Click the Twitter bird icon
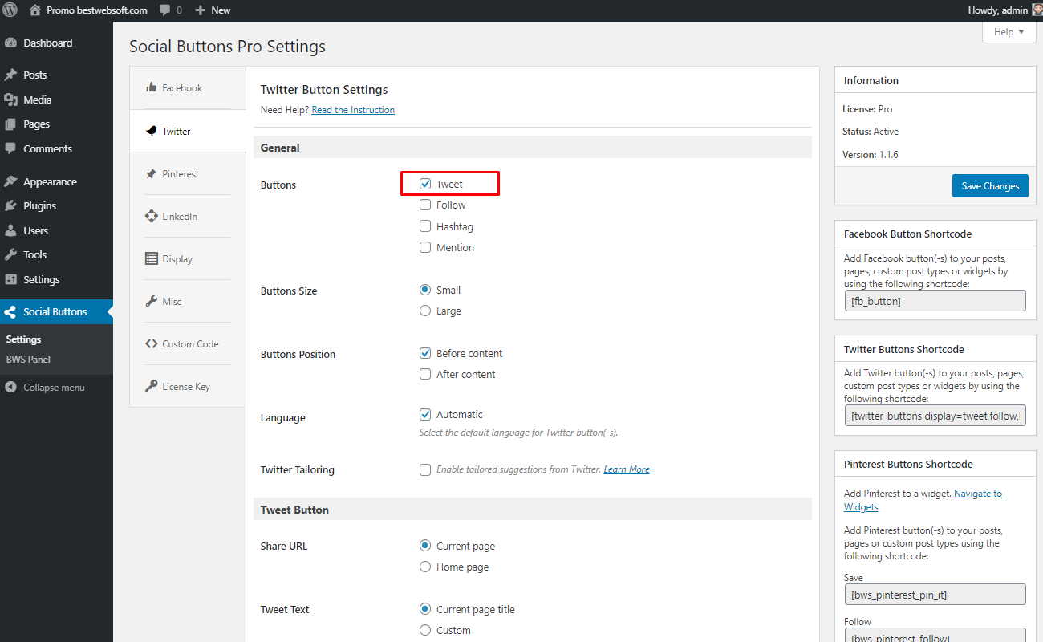This screenshot has height=642, width=1043. click(151, 131)
